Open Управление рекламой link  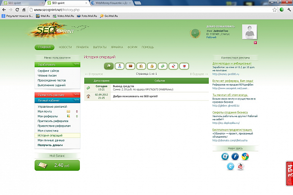[x=52, y=107]
